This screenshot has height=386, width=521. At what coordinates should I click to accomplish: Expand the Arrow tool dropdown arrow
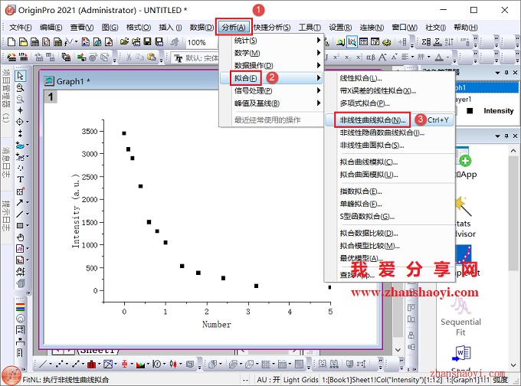pyautogui.click(x=28, y=202)
